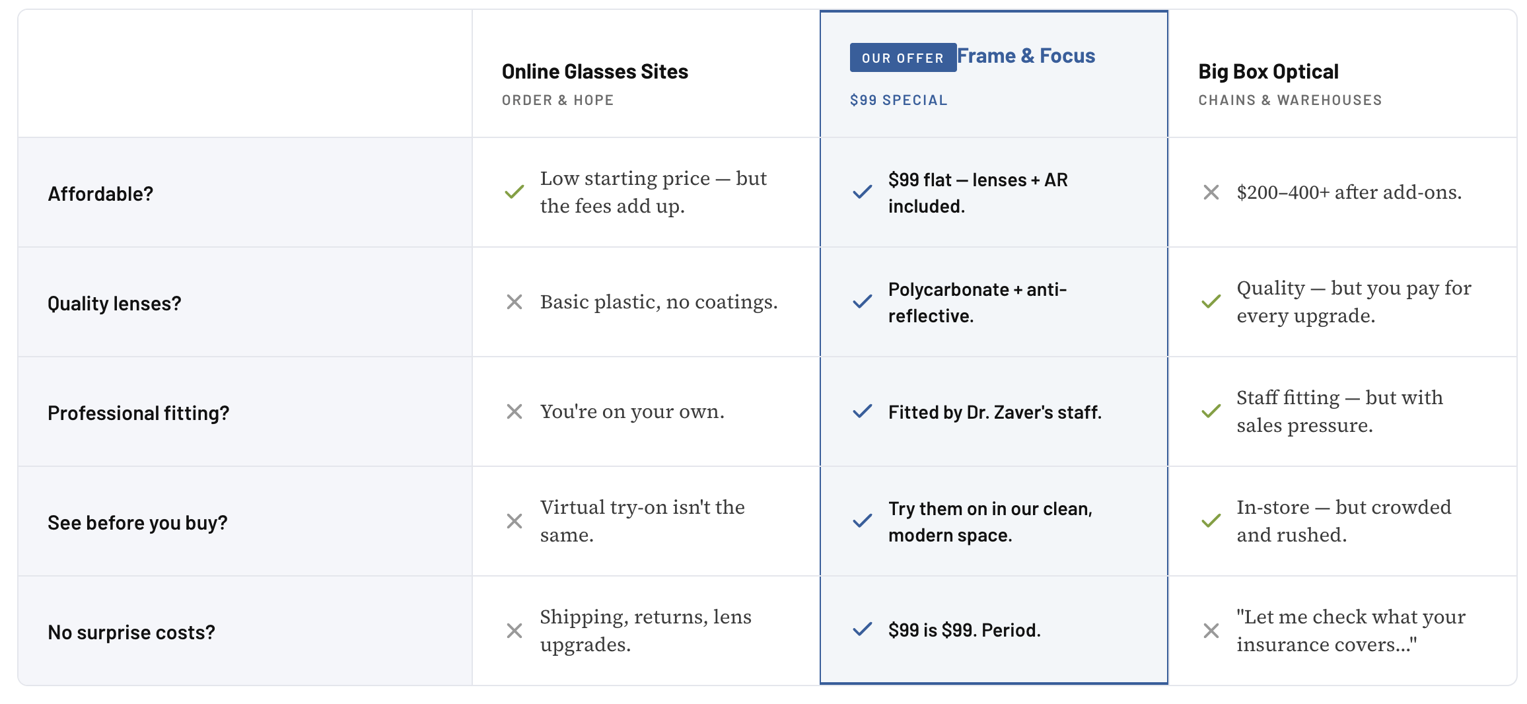Click the X icon beside Virtual try-on text

(x=515, y=521)
